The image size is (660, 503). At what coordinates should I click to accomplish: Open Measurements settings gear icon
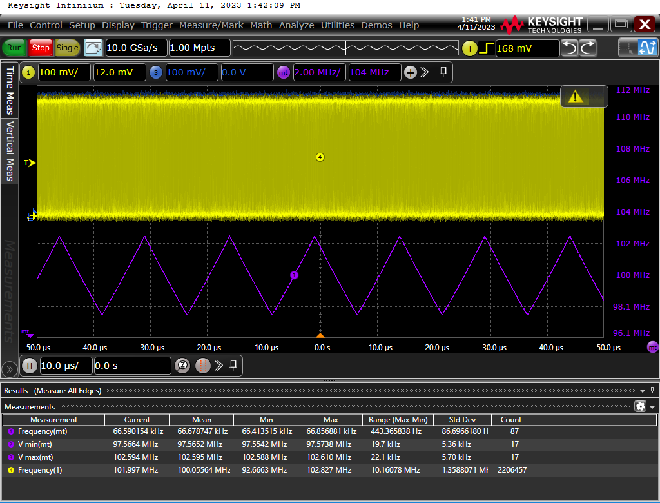(x=641, y=406)
